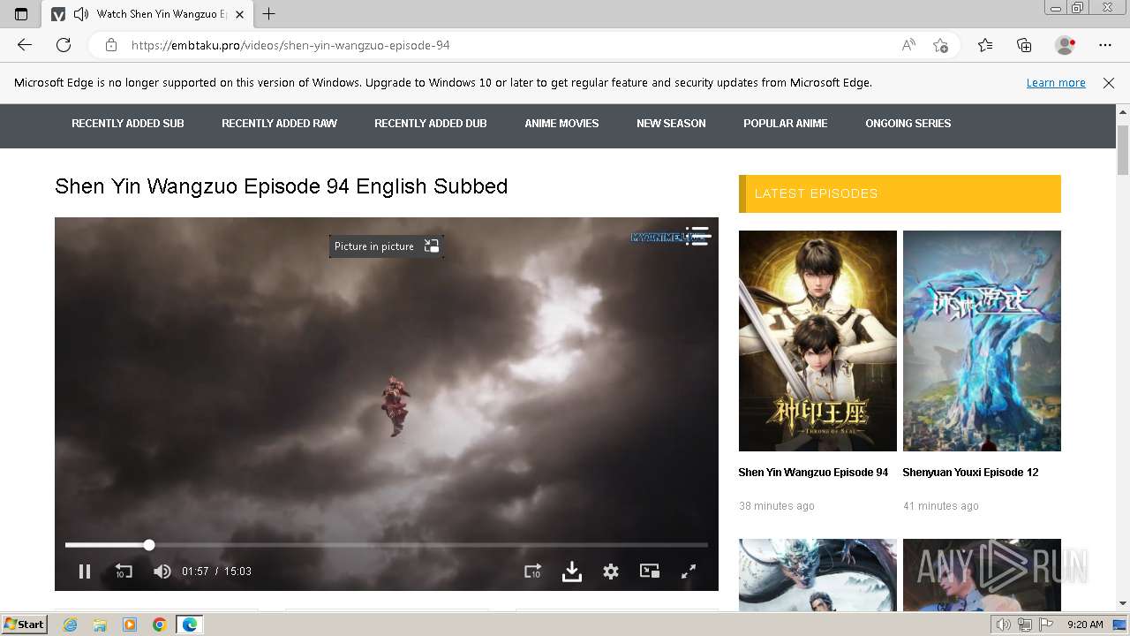Click Shen Yin Wangzuo Episode 94 link
The image size is (1130, 636).
tap(813, 473)
